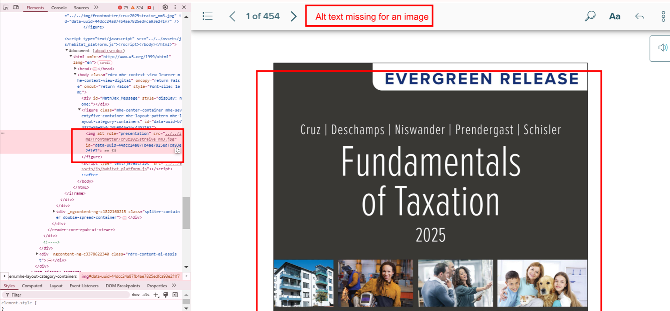Open the Properties tab

point(157,286)
